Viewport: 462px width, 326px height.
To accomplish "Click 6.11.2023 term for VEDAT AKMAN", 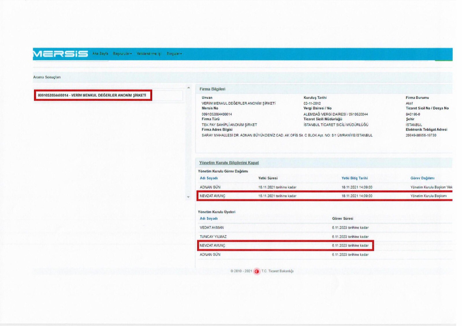I will point(350,228).
